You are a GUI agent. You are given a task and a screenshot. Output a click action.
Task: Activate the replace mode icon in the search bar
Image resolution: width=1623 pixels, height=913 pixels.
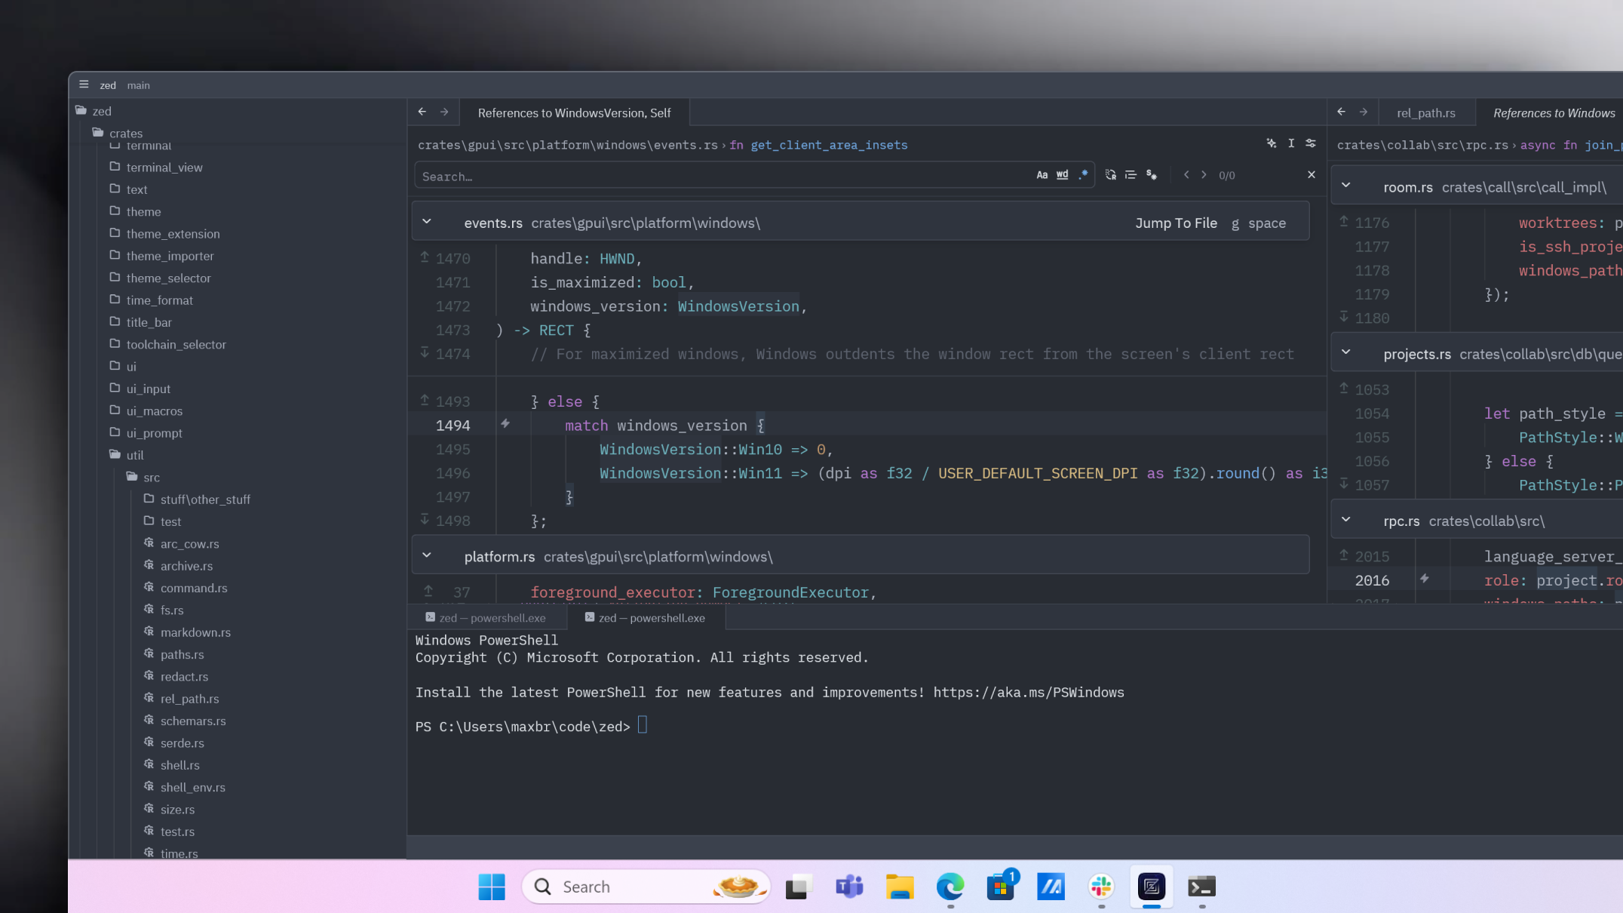pos(1110,174)
